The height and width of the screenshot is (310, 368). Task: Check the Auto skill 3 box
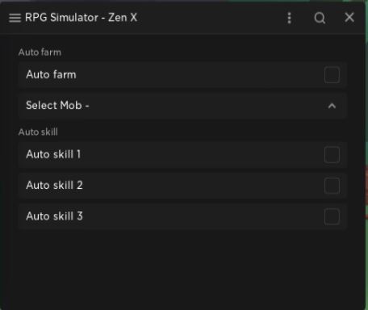tap(332, 216)
